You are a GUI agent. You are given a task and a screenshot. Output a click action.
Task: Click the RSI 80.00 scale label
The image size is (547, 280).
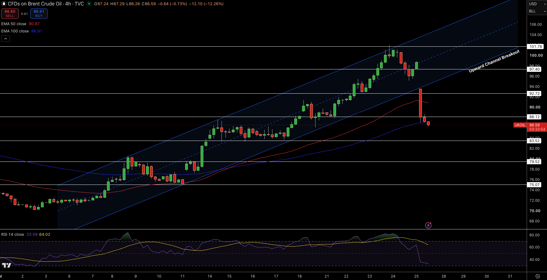click(534, 235)
